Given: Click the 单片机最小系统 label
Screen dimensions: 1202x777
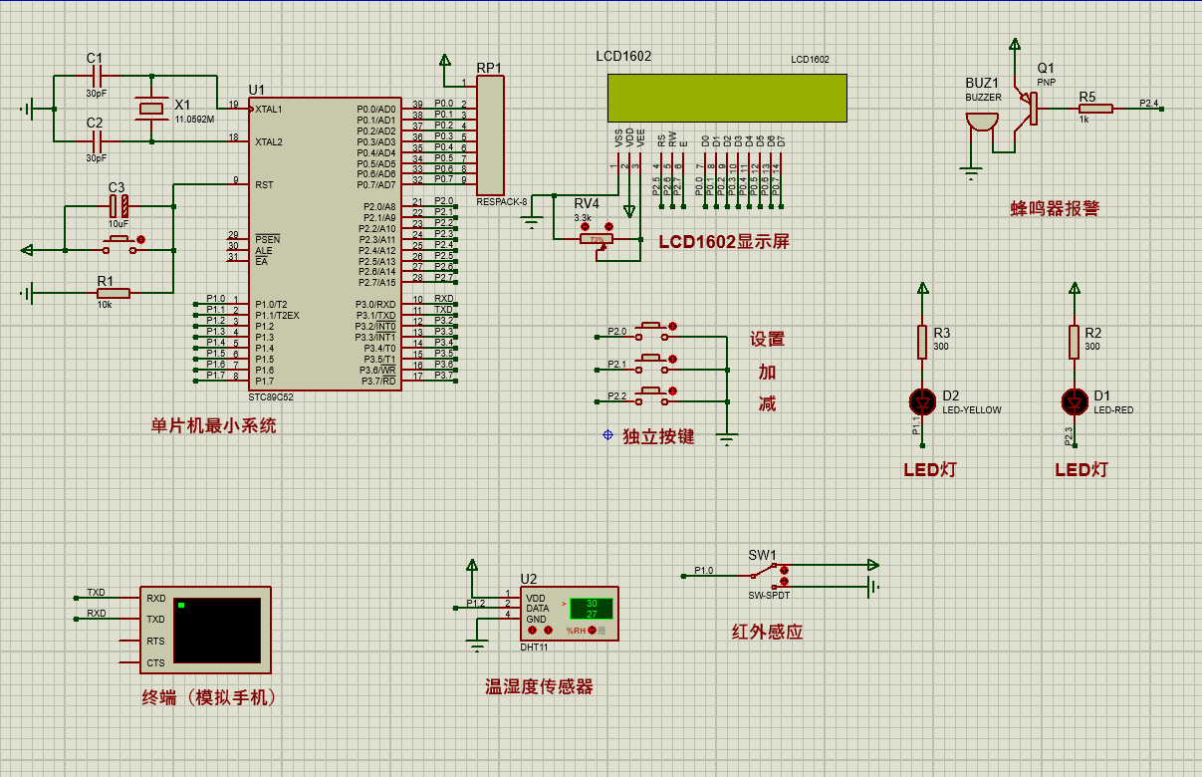Looking at the screenshot, I should (213, 425).
